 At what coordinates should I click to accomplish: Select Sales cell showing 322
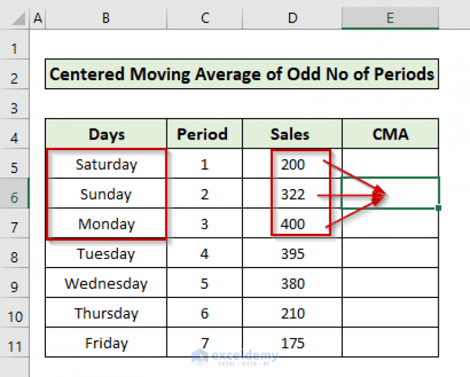click(292, 193)
